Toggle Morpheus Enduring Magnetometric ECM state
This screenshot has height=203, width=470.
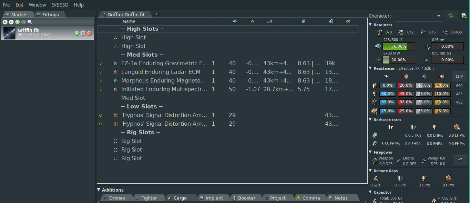[x=101, y=81]
